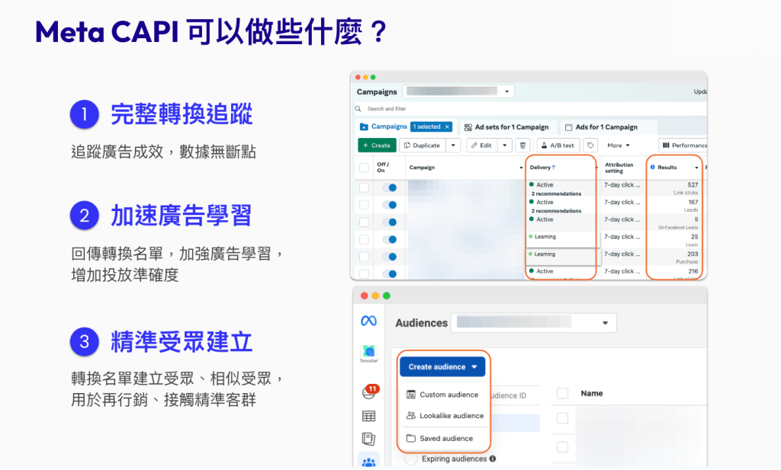Open notifications icon with 11 badge

(369, 392)
